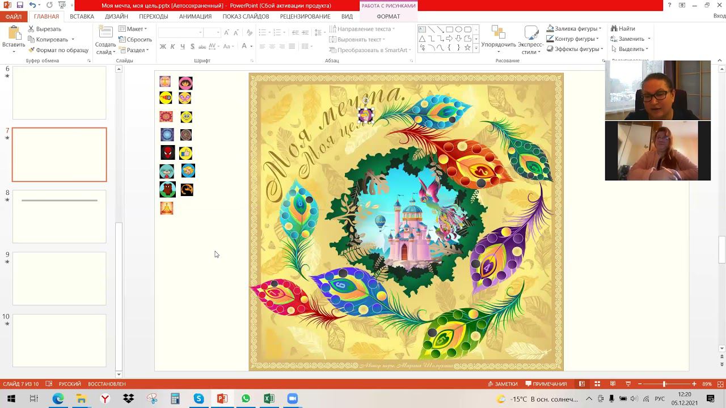This screenshot has height=408, width=726.
Task: Open Контур фигуры outline dropdown
Action: pos(573,39)
